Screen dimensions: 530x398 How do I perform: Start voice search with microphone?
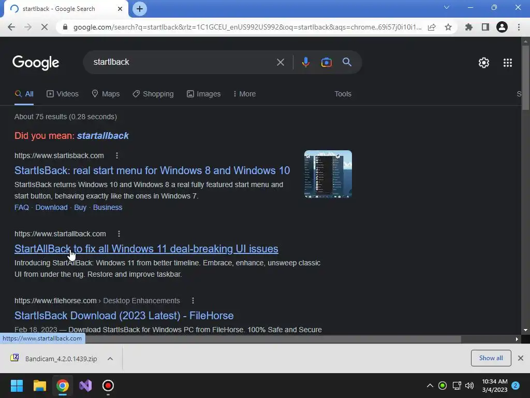(305, 62)
